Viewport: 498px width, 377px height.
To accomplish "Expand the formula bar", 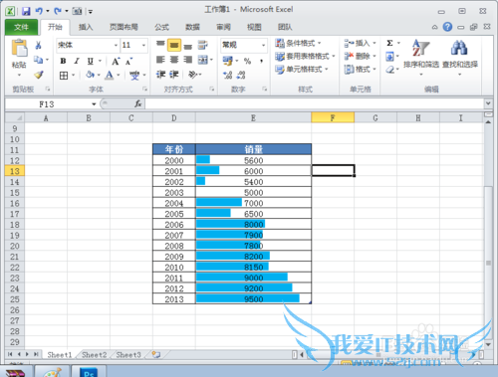I will coord(488,103).
